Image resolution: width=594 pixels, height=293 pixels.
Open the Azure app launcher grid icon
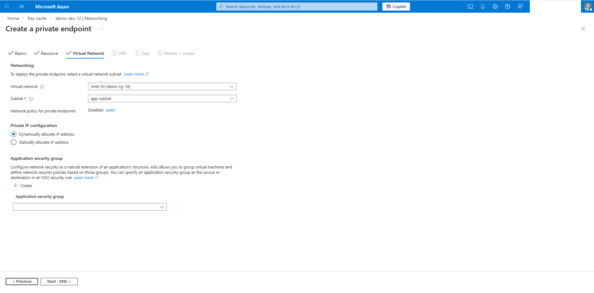point(7,6)
